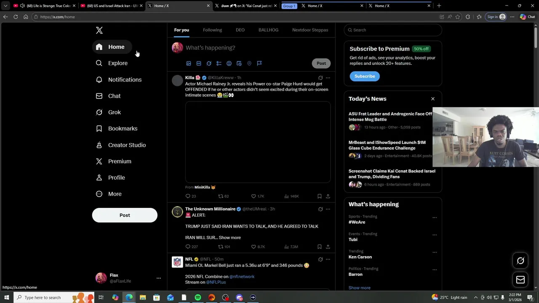The width and height of the screenshot is (539, 303).
Task: Click the X logo in the sidebar
Action: (x=99, y=30)
